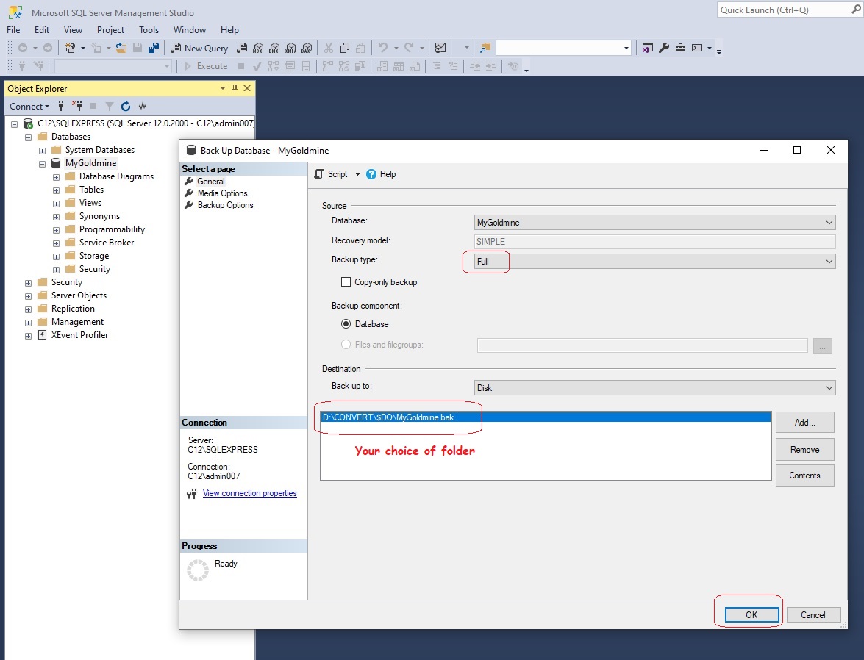Viewport: 864px width, 660px height.
Task: Open the Window menu
Action: (190, 29)
